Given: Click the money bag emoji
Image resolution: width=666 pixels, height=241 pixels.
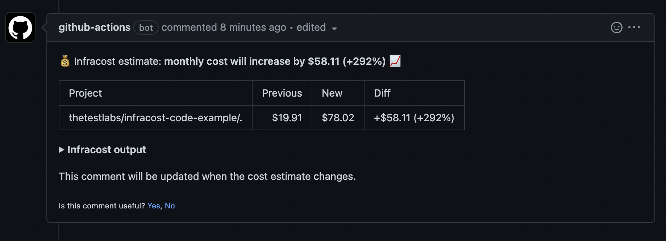Looking at the screenshot, I should coord(65,61).
